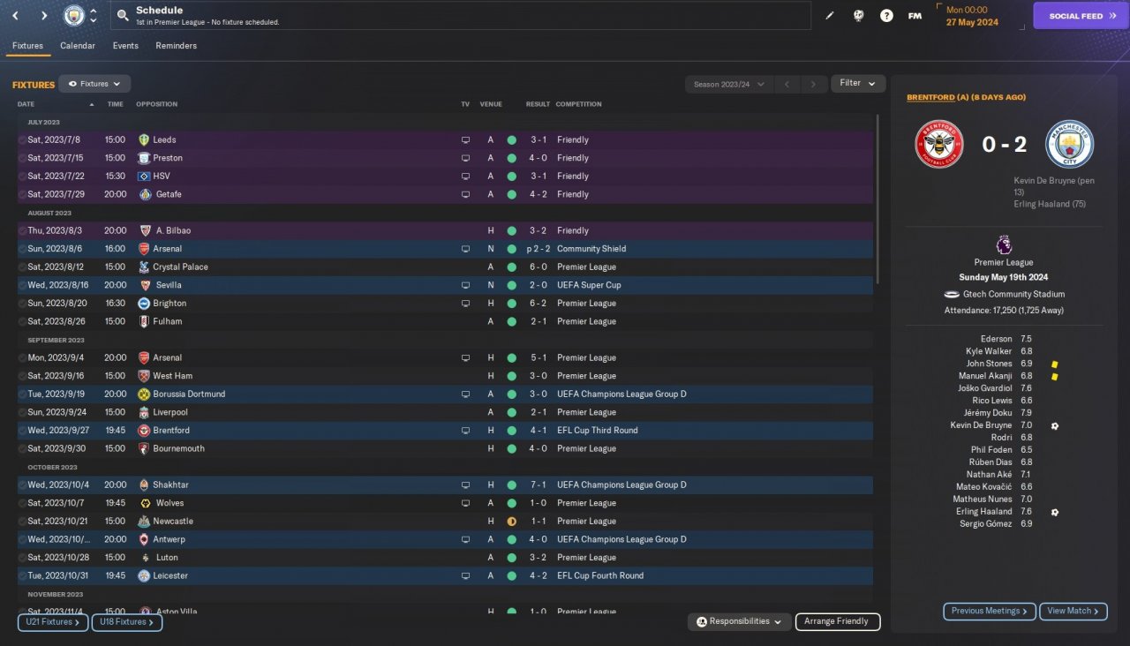Go forward with the right navigation arrow
The image size is (1130, 646).
pyautogui.click(x=44, y=15)
